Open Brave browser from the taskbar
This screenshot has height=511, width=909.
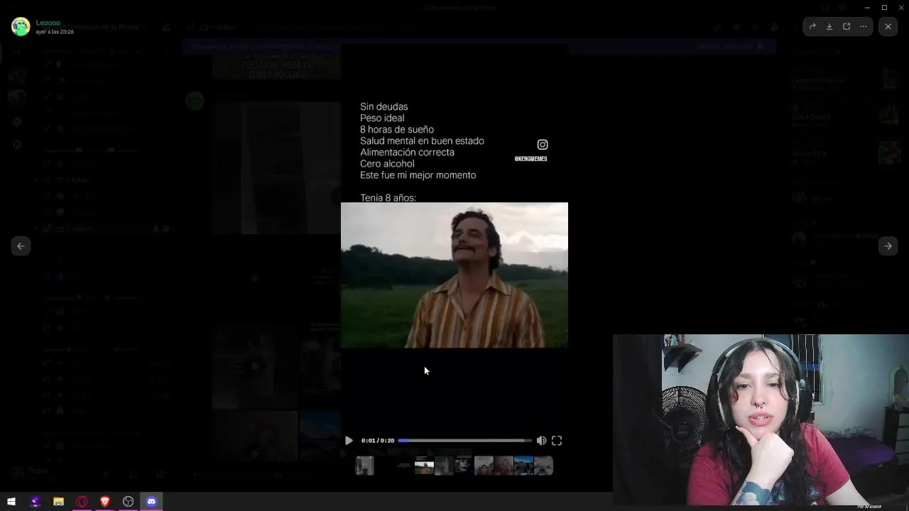[105, 502]
